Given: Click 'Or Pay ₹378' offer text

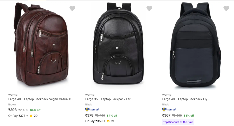Looking at the screenshot, I should point(18,116).
